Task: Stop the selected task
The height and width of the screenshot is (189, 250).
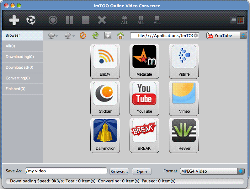Action: (86, 20)
